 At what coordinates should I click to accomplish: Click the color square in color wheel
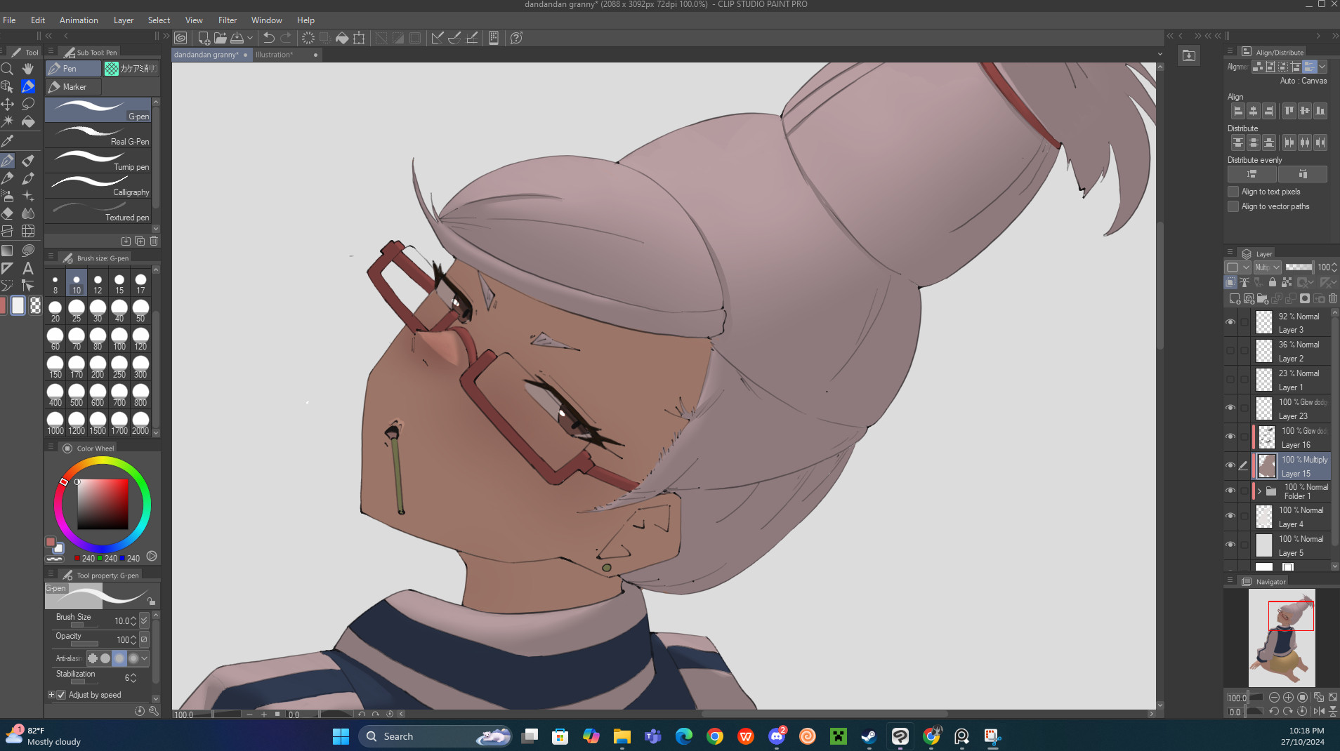point(103,504)
